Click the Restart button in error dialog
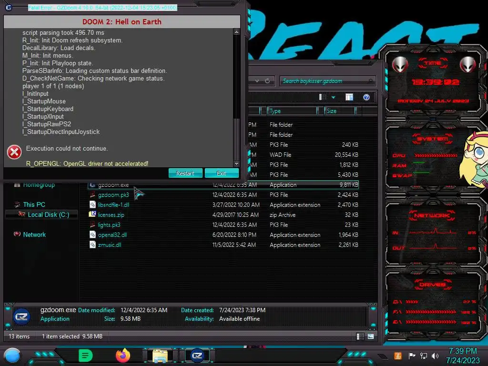Viewport: 488px width, 366px height. (185, 173)
